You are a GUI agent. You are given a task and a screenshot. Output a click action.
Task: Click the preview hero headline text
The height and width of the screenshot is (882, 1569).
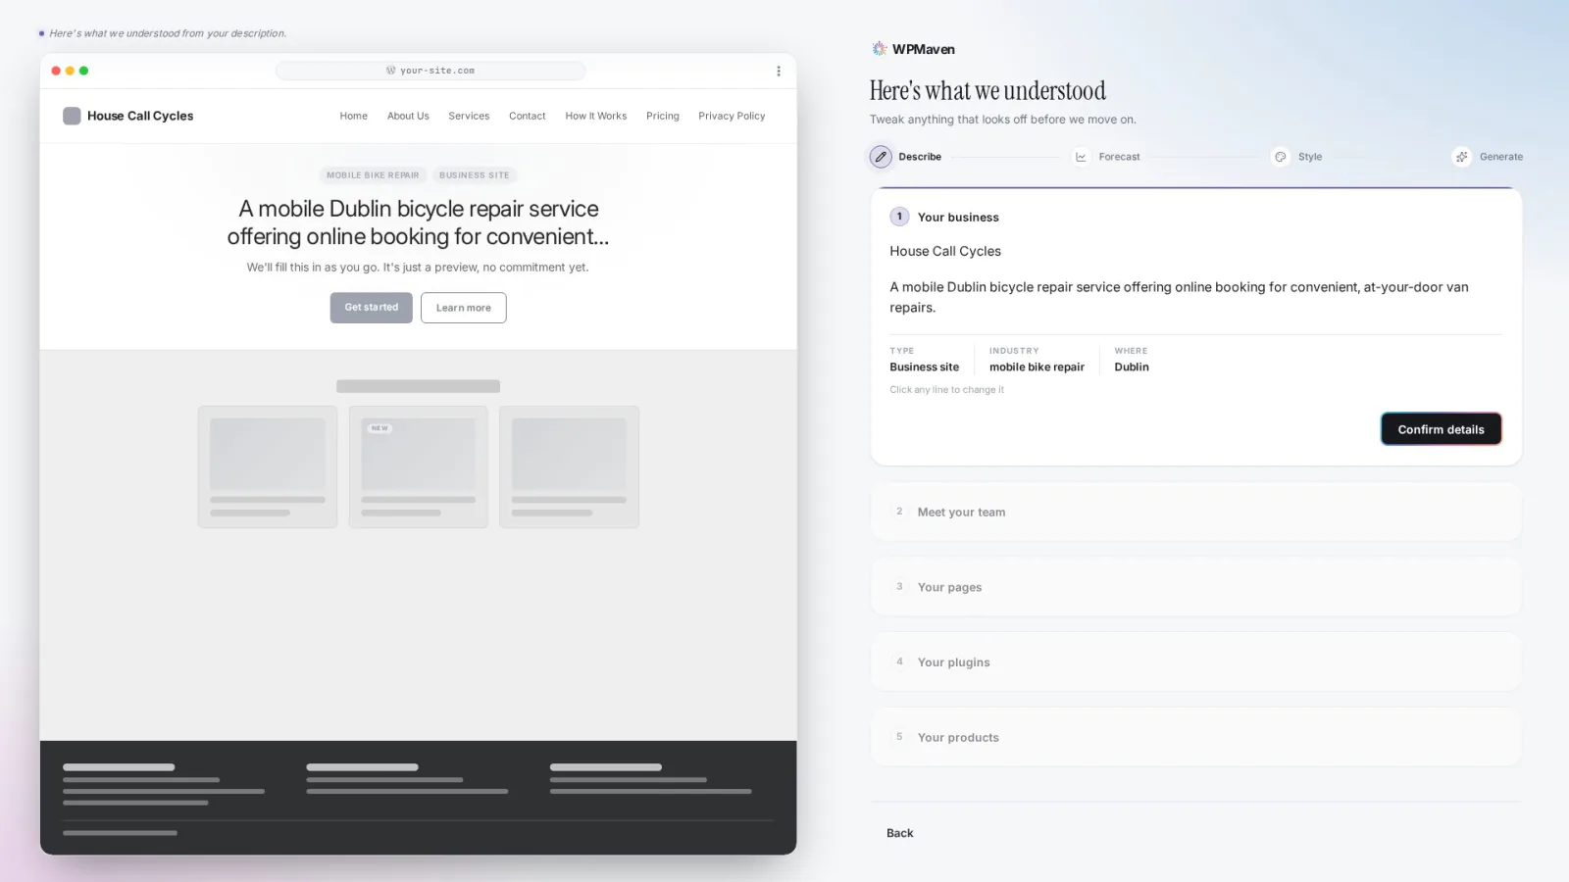(x=418, y=222)
